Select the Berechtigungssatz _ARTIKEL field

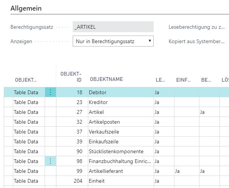(x=113, y=27)
